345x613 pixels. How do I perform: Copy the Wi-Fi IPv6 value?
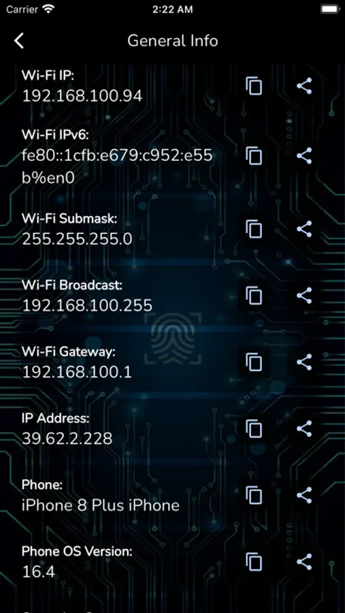pyautogui.click(x=254, y=155)
